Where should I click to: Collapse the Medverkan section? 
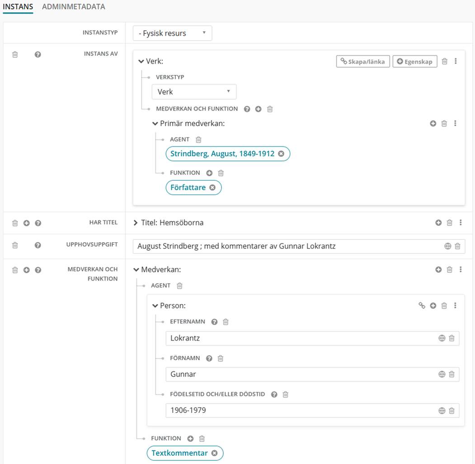tap(136, 270)
